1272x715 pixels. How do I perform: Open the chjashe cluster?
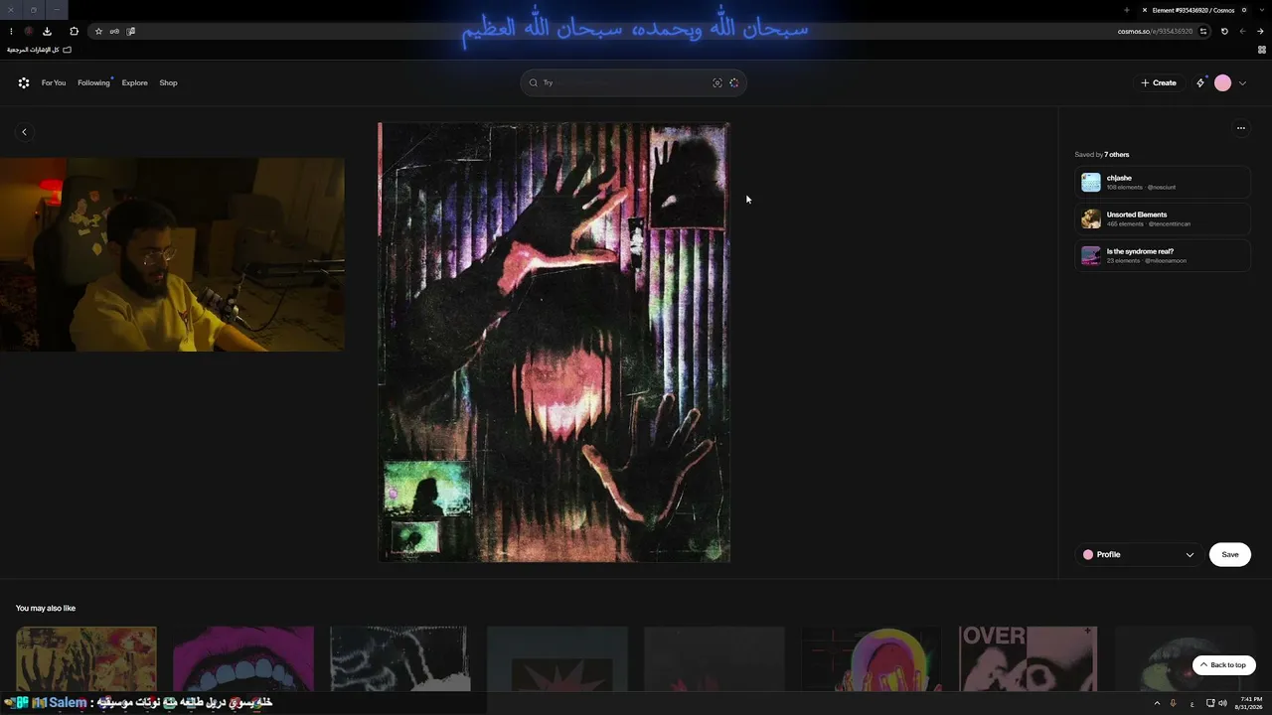click(x=1163, y=183)
